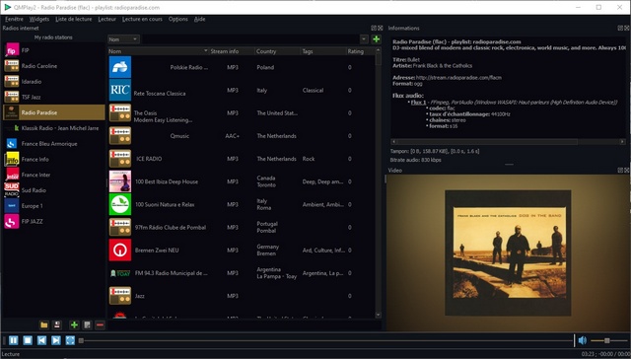This screenshot has width=631, height=359.
Task: Select the France Inter station
Action: (x=54, y=175)
